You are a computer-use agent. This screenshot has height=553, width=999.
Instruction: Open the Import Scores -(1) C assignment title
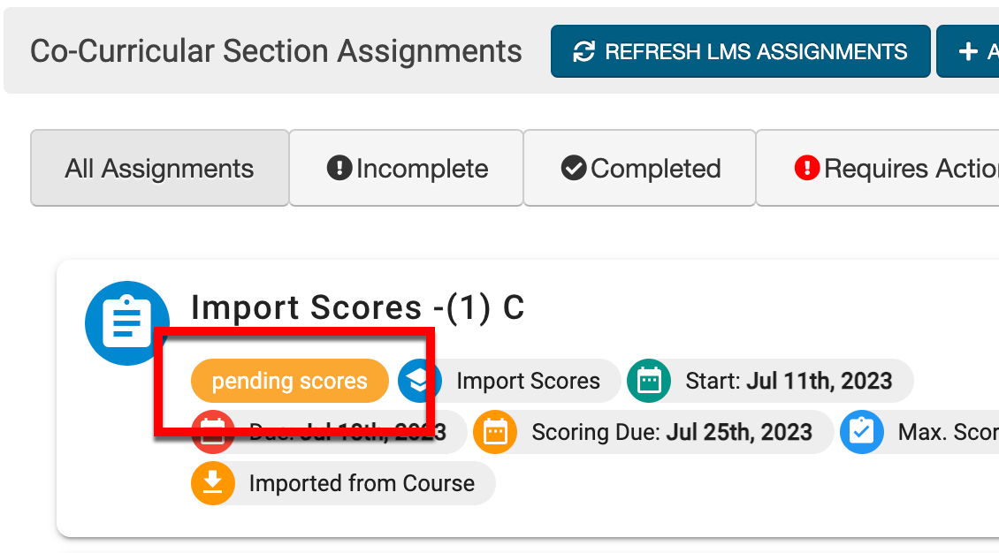pos(358,307)
